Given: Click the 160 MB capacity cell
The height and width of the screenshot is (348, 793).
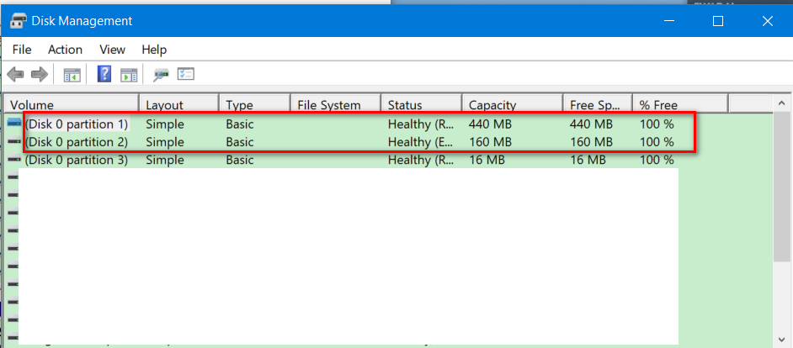Looking at the screenshot, I should click(x=491, y=142).
